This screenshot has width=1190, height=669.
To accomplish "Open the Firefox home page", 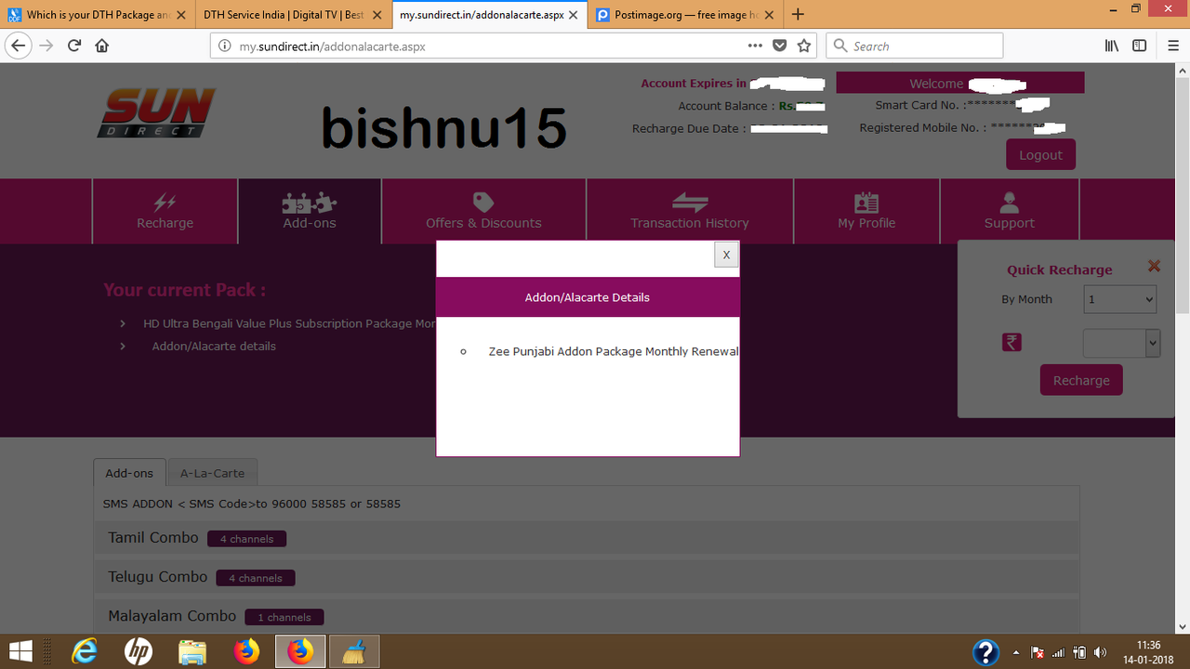I will click(102, 46).
